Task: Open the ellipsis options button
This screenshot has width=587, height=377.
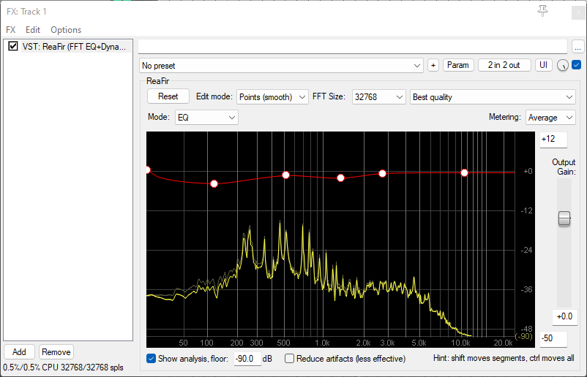Action: point(577,47)
